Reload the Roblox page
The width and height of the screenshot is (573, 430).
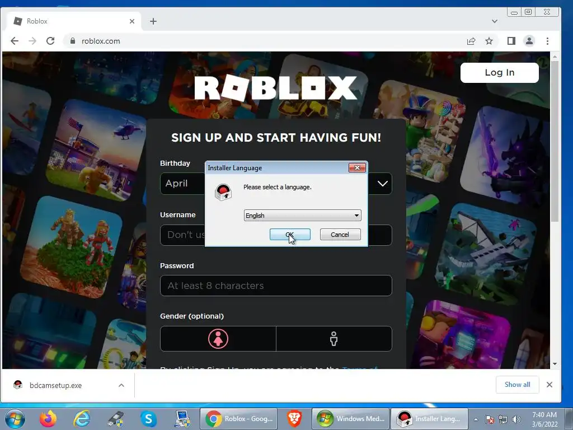pyautogui.click(x=50, y=41)
